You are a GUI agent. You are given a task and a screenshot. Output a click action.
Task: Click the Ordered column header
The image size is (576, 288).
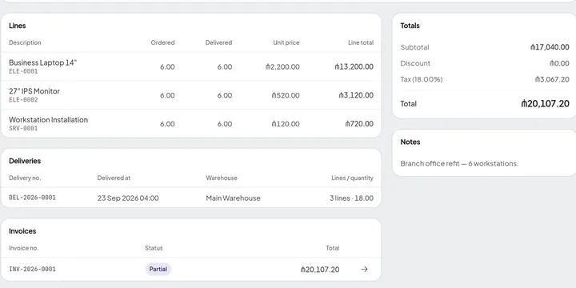pos(162,42)
